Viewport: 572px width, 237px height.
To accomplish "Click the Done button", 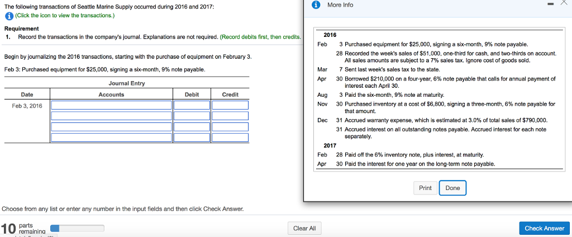I will coord(452,188).
